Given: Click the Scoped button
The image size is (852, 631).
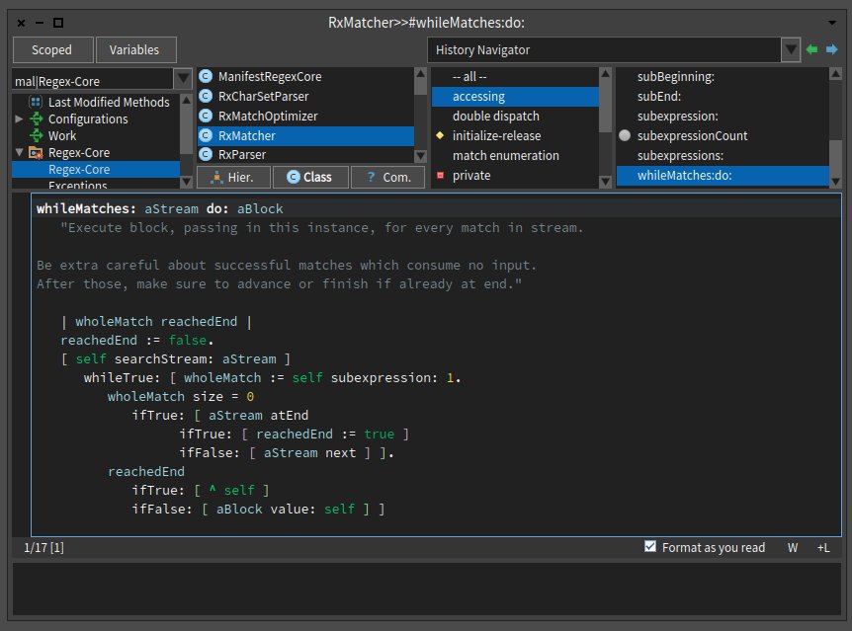Looking at the screenshot, I should [x=52, y=49].
